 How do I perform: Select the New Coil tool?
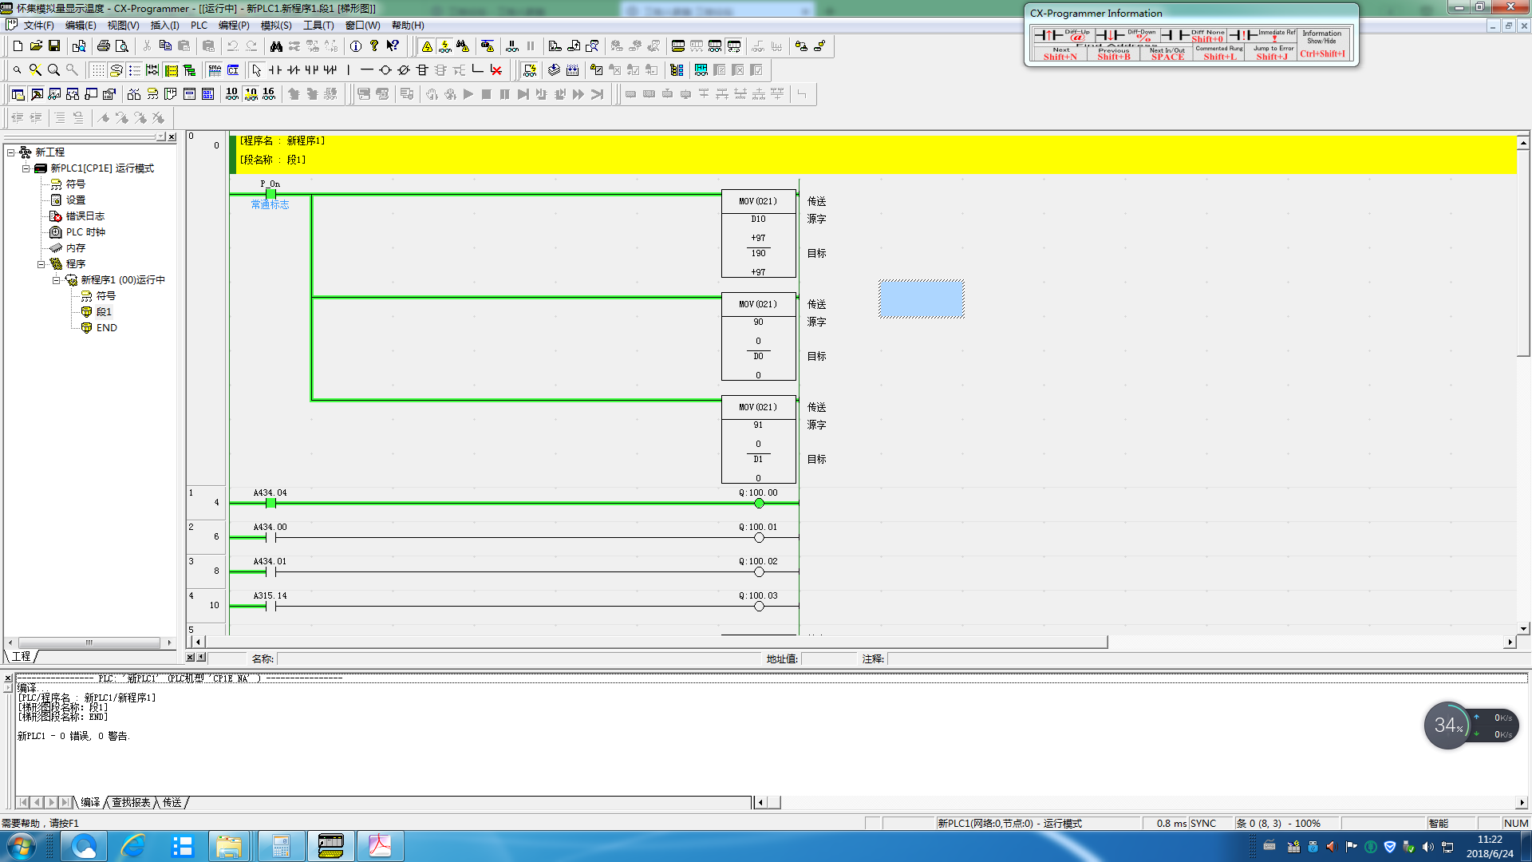(385, 70)
